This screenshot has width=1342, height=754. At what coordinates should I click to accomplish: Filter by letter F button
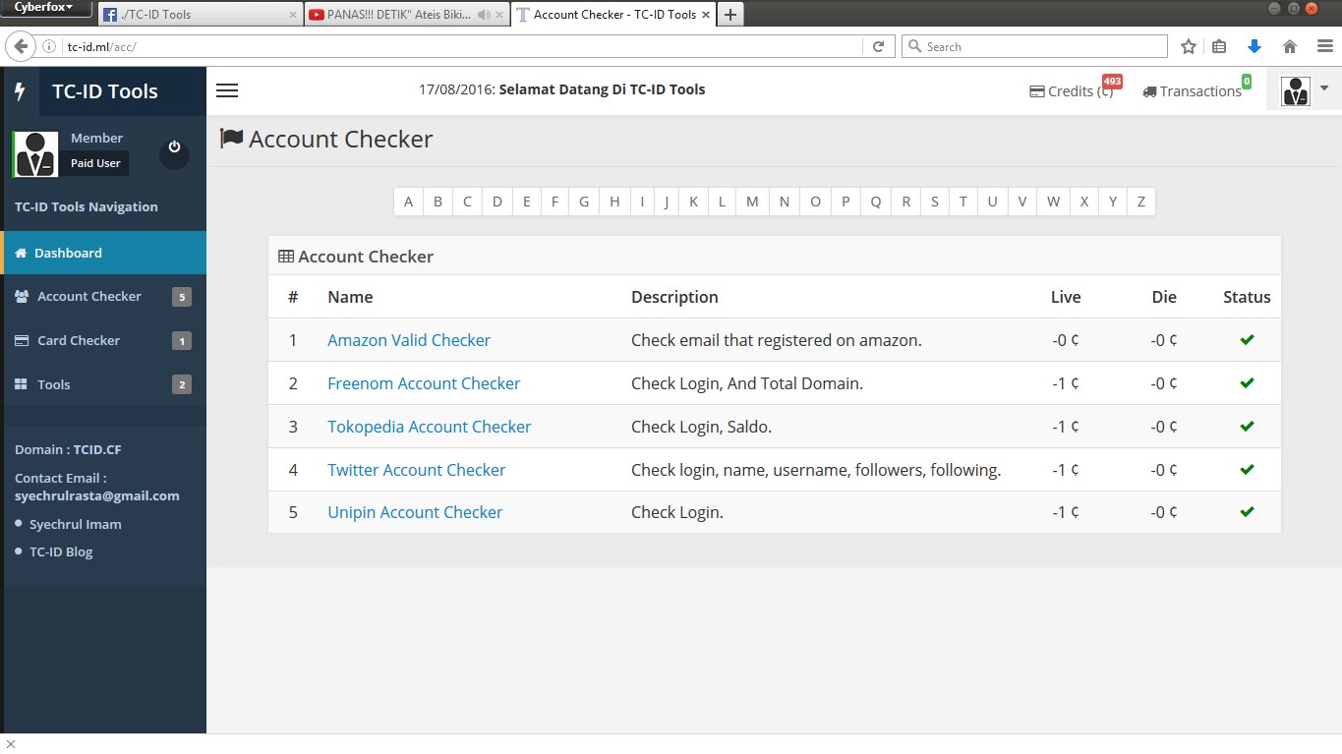[554, 202]
